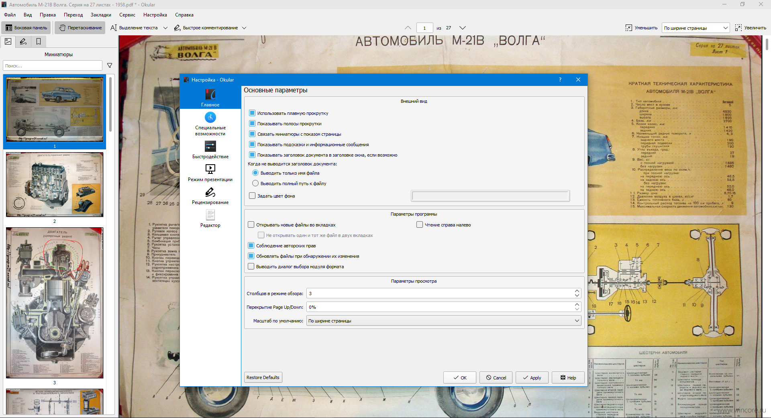Toggle Показывать заголовок документа в заголовке окна
Viewport: 771px width, 418px height.
(252, 155)
